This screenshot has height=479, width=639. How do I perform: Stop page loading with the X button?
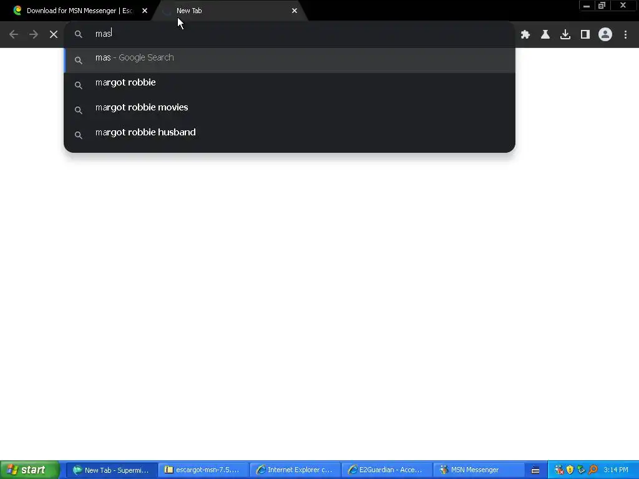pyautogui.click(x=54, y=34)
